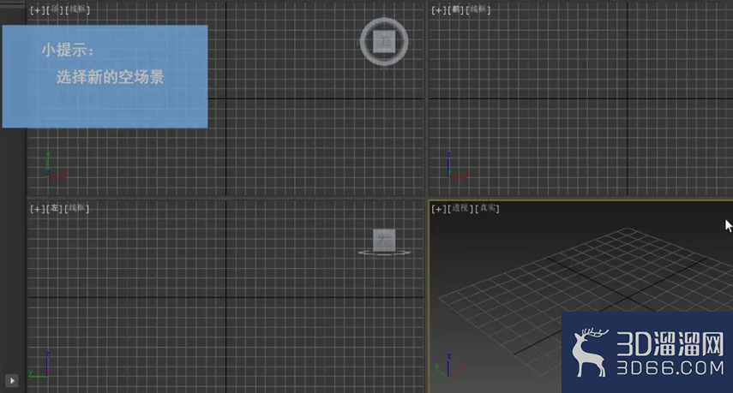Open 线框 shading menu in the Top viewport
This screenshot has width=733, height=393.
(x=78, y=9)
